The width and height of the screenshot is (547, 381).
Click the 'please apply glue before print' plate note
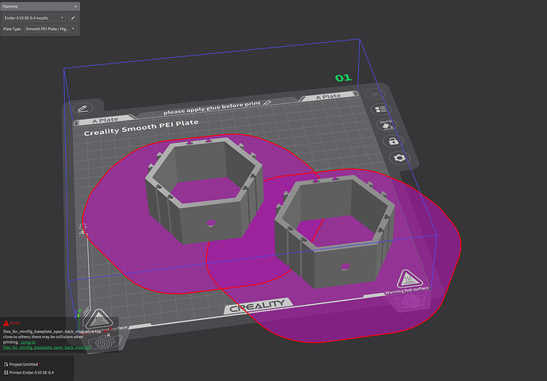point(212,108)
